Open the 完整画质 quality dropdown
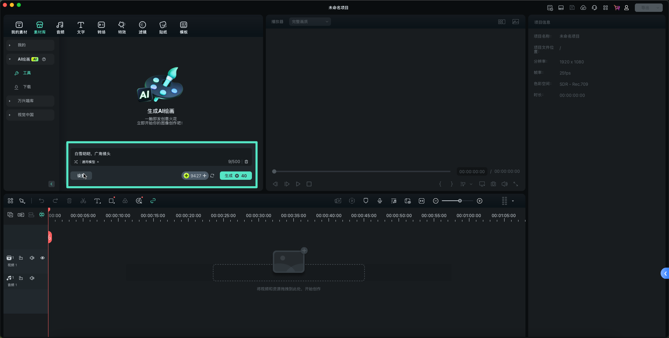 click(x=310, y=22)
